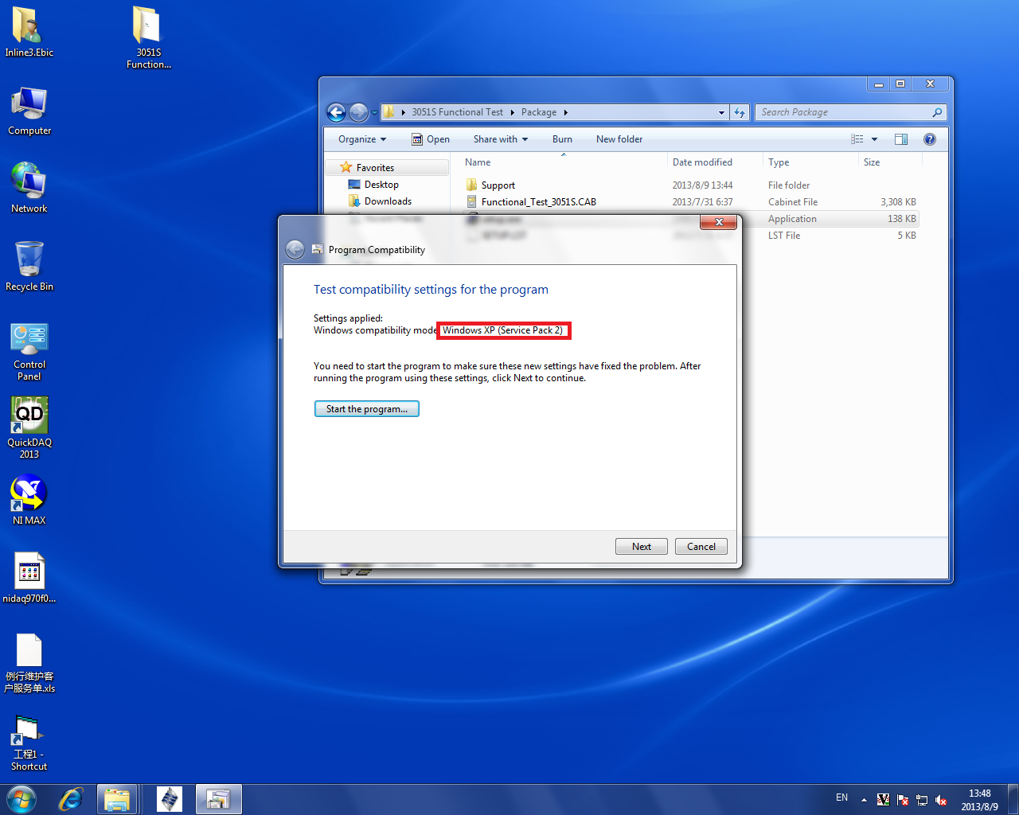The width and height of the screenshot is (1019, 815).
Task: Click the Windows Start orb
Action: click(x=21, y=799)
